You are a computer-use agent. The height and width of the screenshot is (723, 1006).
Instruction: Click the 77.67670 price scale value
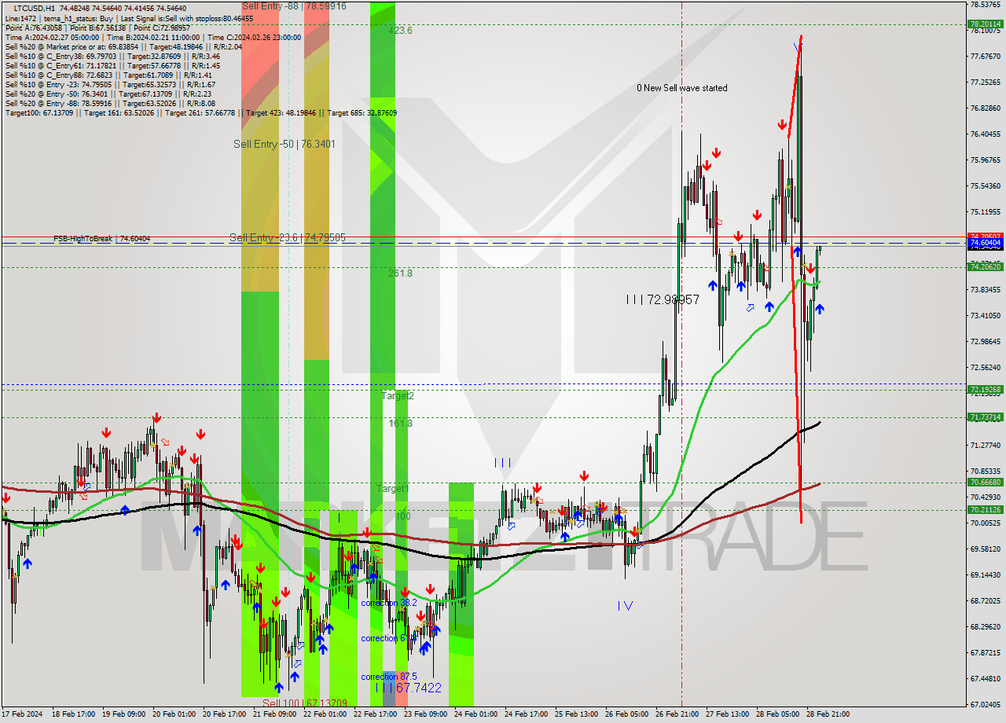tap(985, 56)
